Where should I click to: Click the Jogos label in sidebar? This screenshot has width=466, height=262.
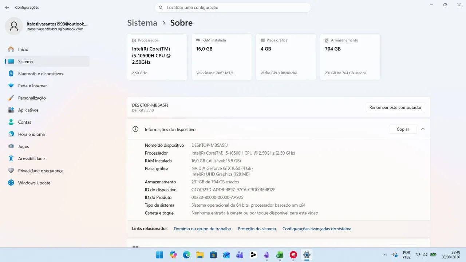(x=24, y=146)
